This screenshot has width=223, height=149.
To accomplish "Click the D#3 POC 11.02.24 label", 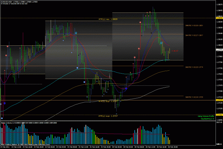I will pyautogui.click(x=194, y=97).
